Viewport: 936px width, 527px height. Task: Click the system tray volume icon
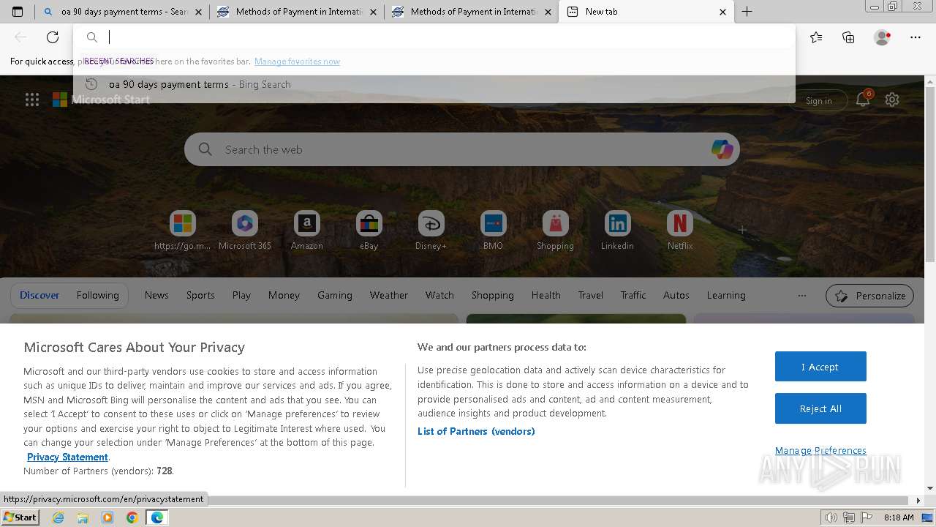[x=831, y=517]
